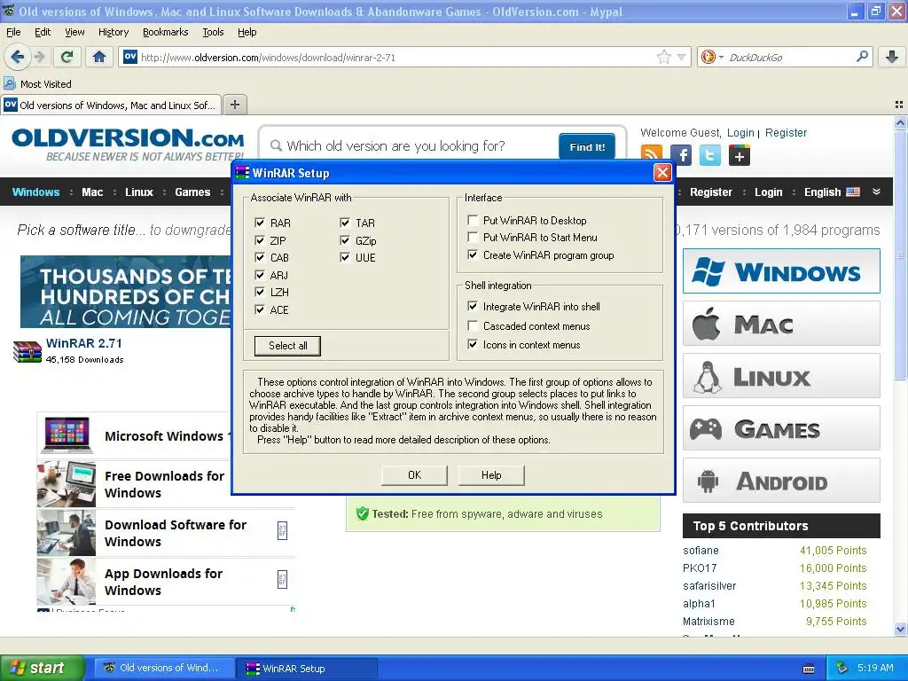Viewport: 908px width, 681px height.
Task: Click the page vertical scrollbar thumb
Action: 900,254
